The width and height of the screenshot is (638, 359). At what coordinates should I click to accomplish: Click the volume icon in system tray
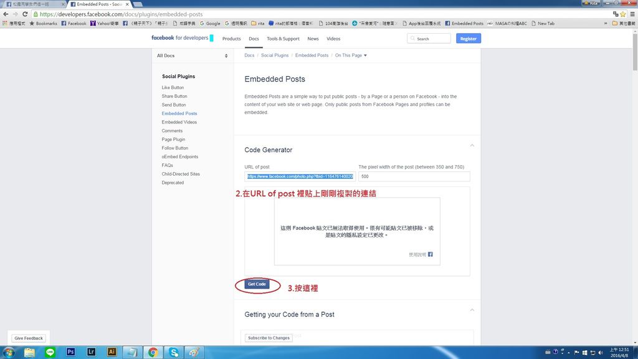pos(601,353)
